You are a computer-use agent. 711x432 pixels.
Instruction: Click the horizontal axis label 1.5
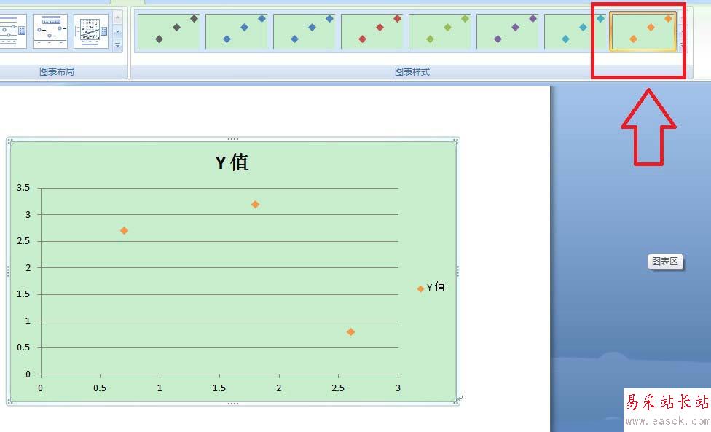click(219, 388)
